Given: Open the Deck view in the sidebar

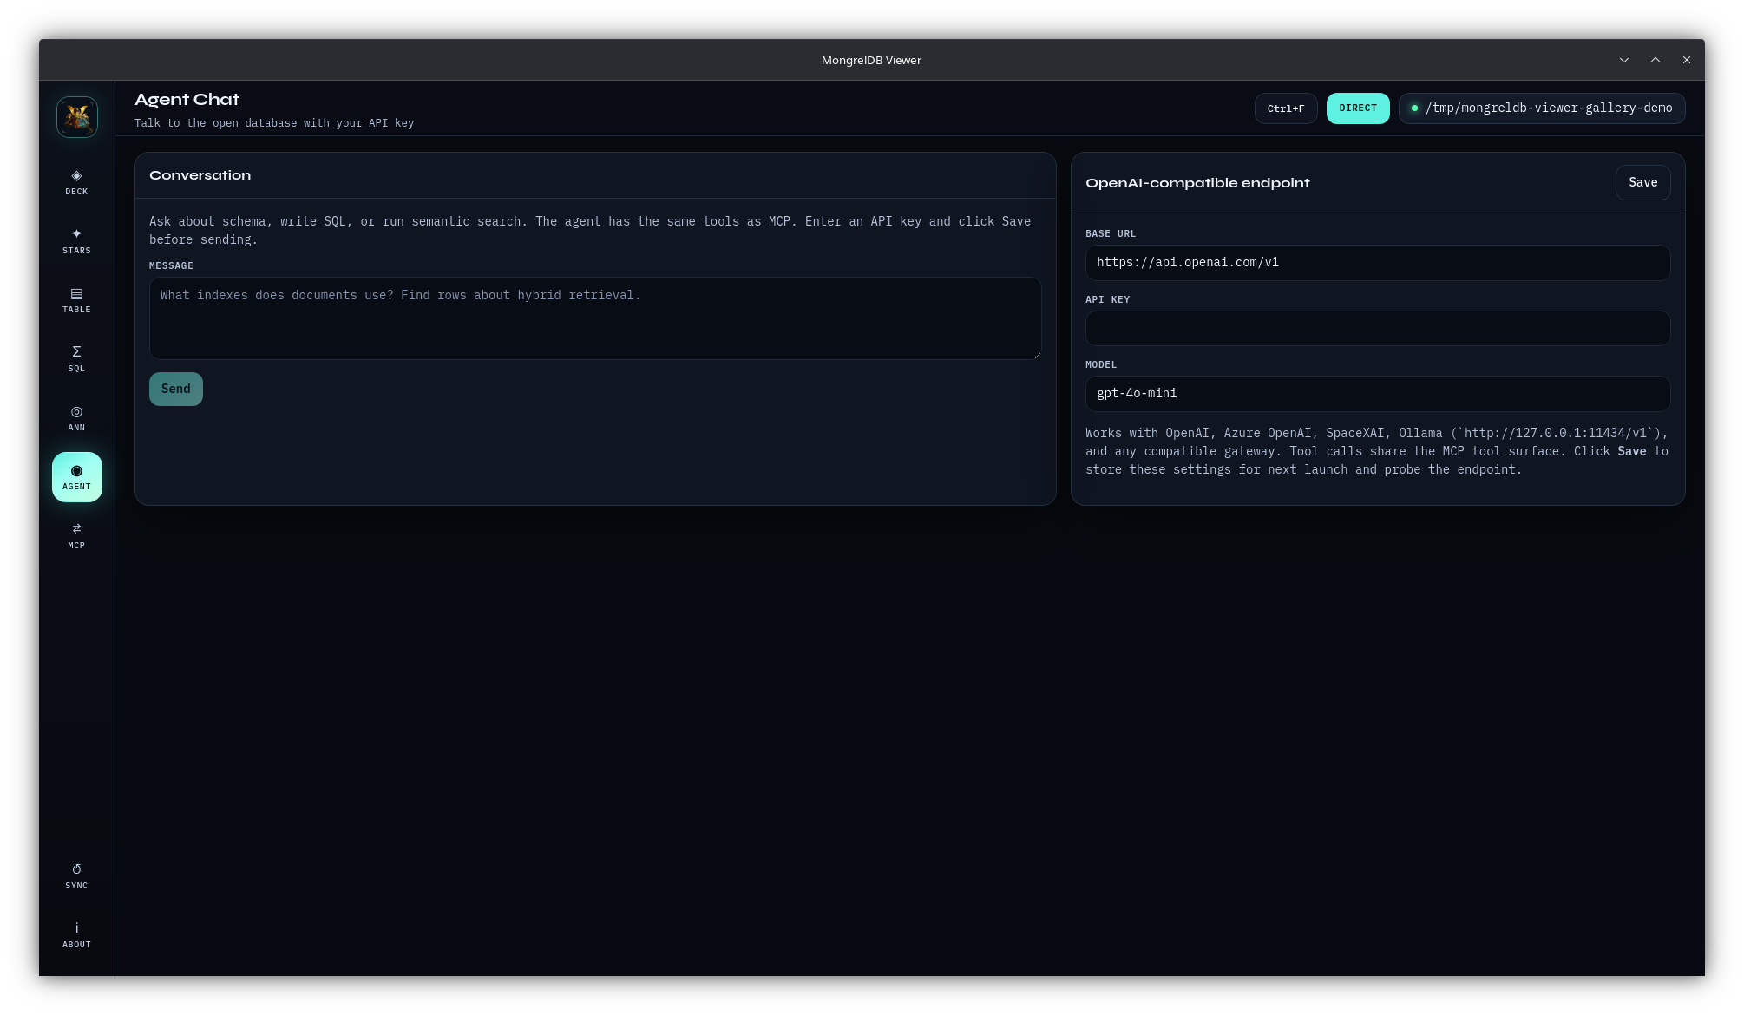Looking at the screenshot, I should [x=77, y=183].
